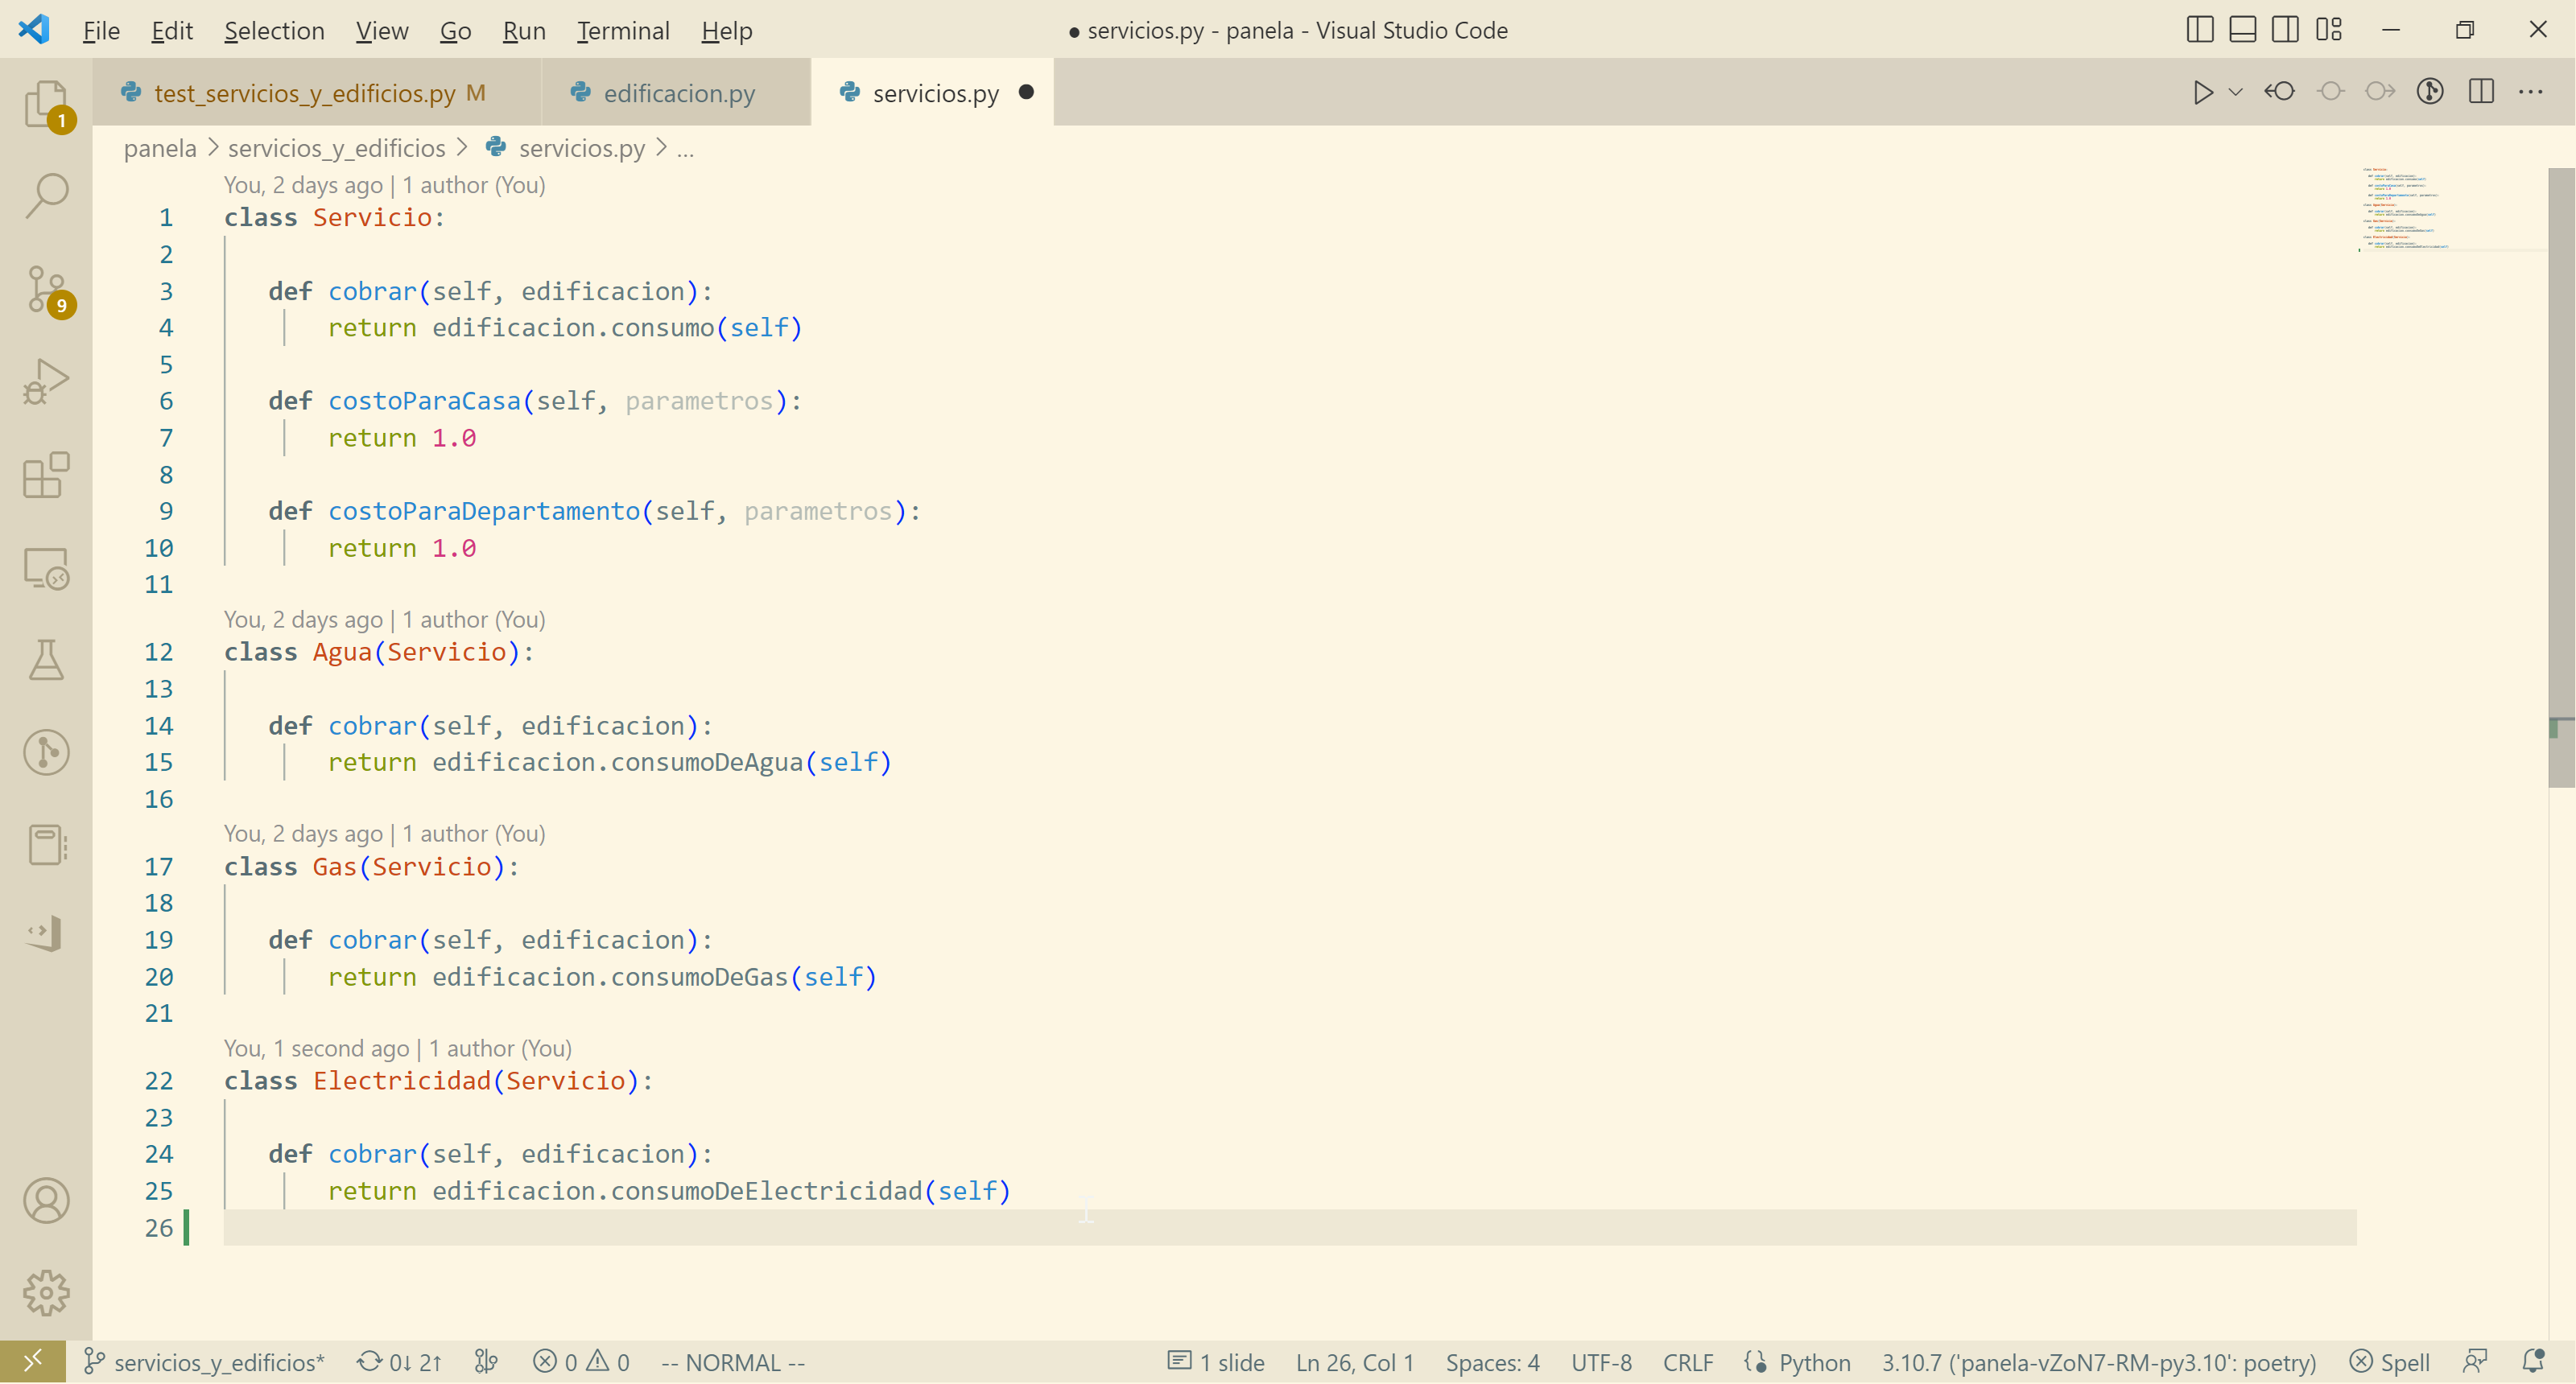Open the Testing flask icon
Image resolution: width=2576 pixels, height=1384 pixels.
46,660
